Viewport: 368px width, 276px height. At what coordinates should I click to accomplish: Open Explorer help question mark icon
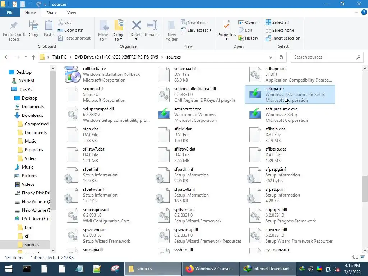364,13
